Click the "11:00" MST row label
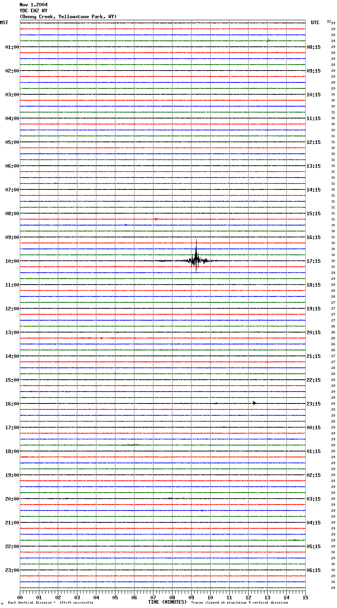The width and height of the screenshot is (337, 608). coord(12,285)
